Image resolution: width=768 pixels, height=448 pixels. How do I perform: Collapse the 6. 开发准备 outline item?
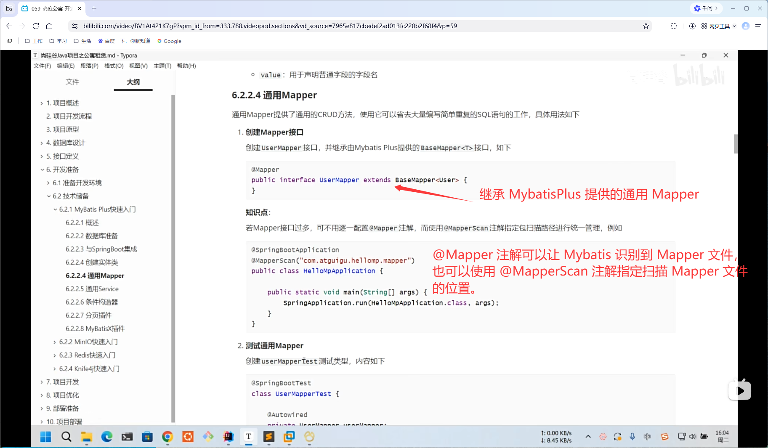42,170
